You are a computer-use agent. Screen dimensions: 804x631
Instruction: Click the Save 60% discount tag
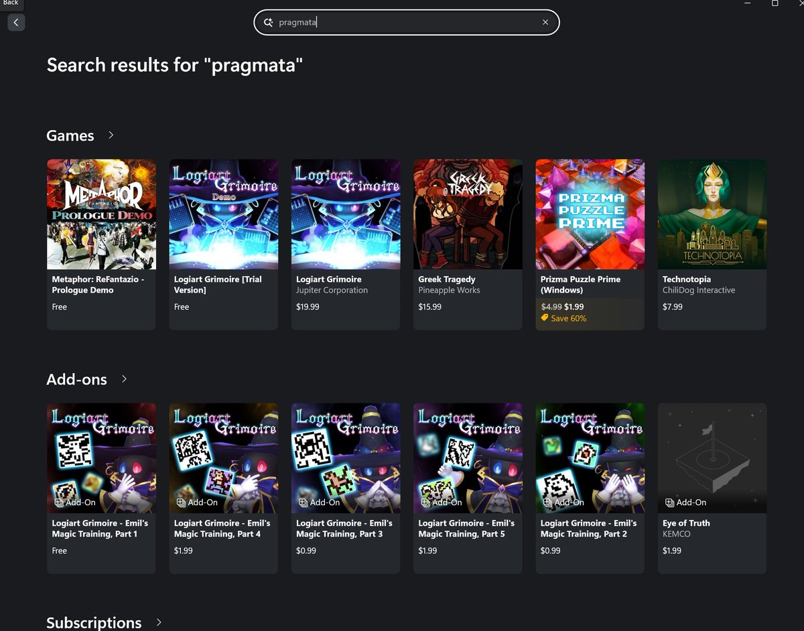tap(563, 319)
